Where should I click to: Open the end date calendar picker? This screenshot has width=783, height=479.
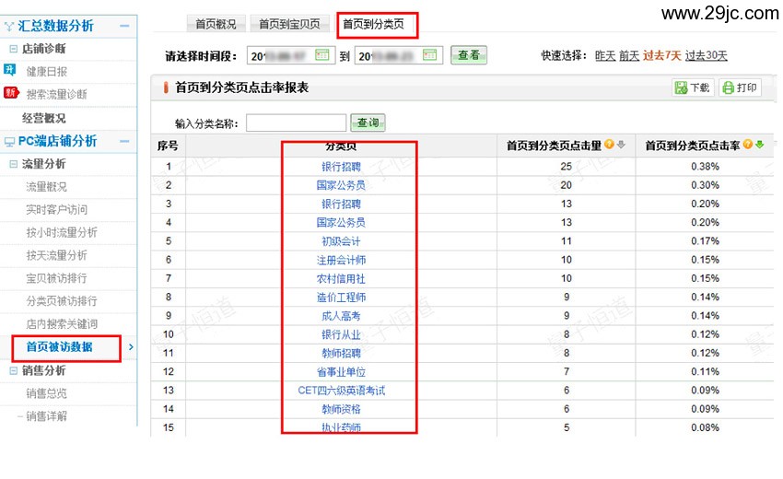(431, 55)
